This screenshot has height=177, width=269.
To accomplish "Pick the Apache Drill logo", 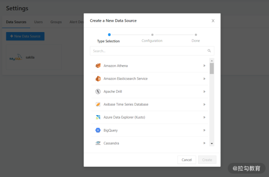I will point(98,91).
